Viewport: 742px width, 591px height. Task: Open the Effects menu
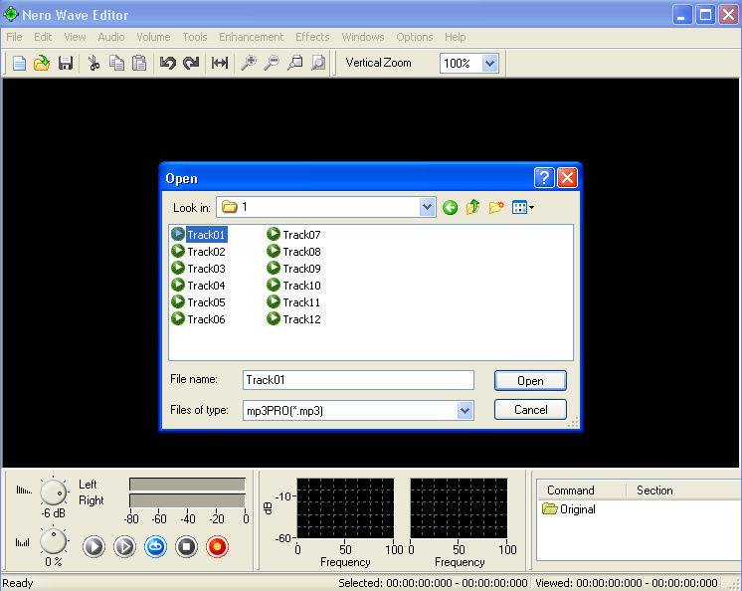point(312,37)
